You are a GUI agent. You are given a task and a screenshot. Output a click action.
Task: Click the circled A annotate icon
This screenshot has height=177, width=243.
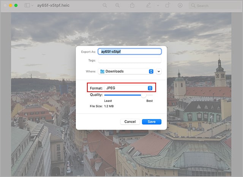[x=180, y=6]
